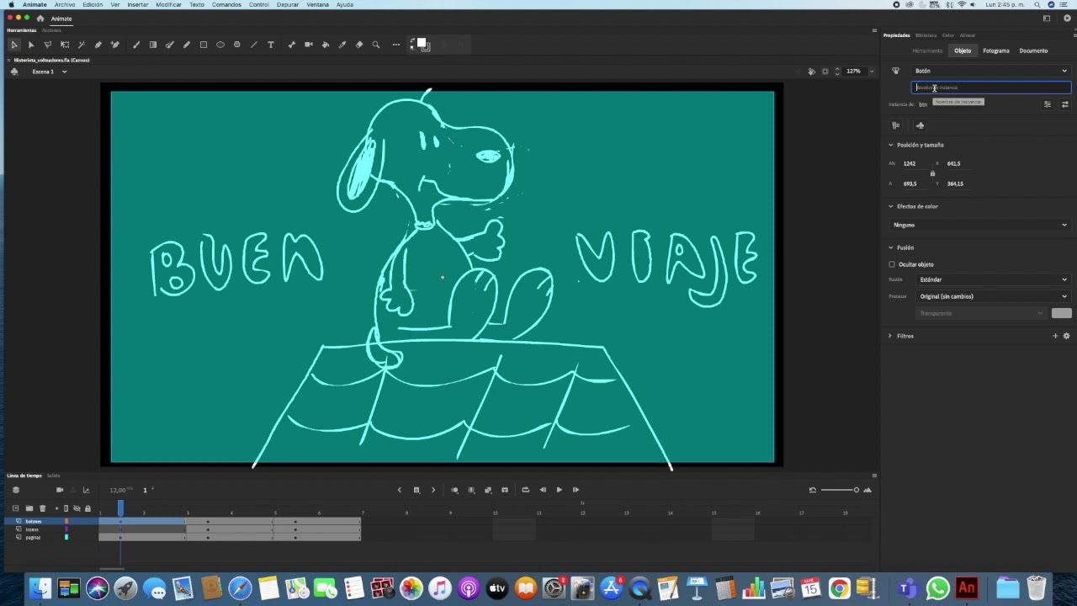Viewport: 1077px width, 606px height.
Task: Click the add filter plus icon
Action: (x=1055, y=336)
